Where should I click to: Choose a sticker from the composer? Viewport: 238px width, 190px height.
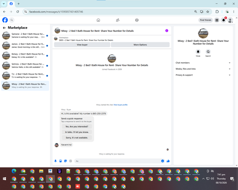coord(66,161)
